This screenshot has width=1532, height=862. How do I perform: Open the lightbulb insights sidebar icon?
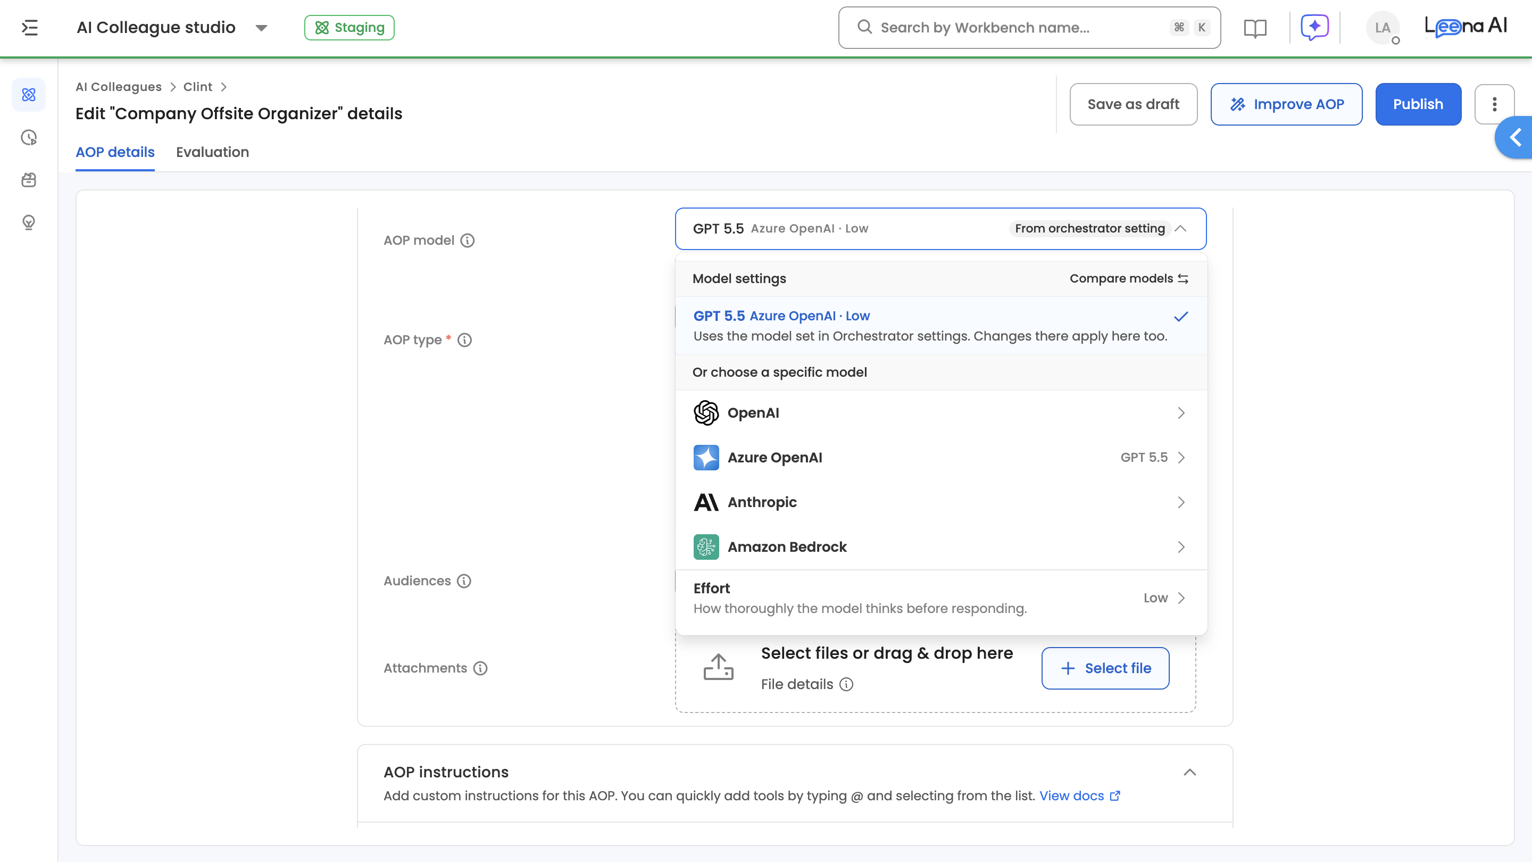pos(29,222)
